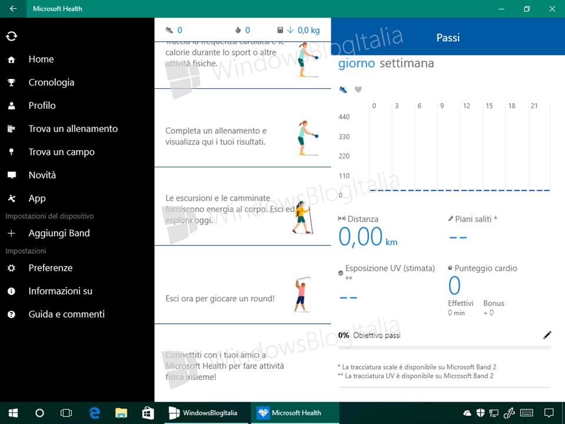Click the Novità speech bubble icon
The height and width of the screenshot is (424, 565).
click(12, 175)
